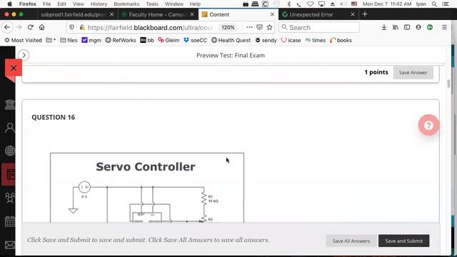
Task: Click the pink help question mark button
Action: [x=428, y=126]
